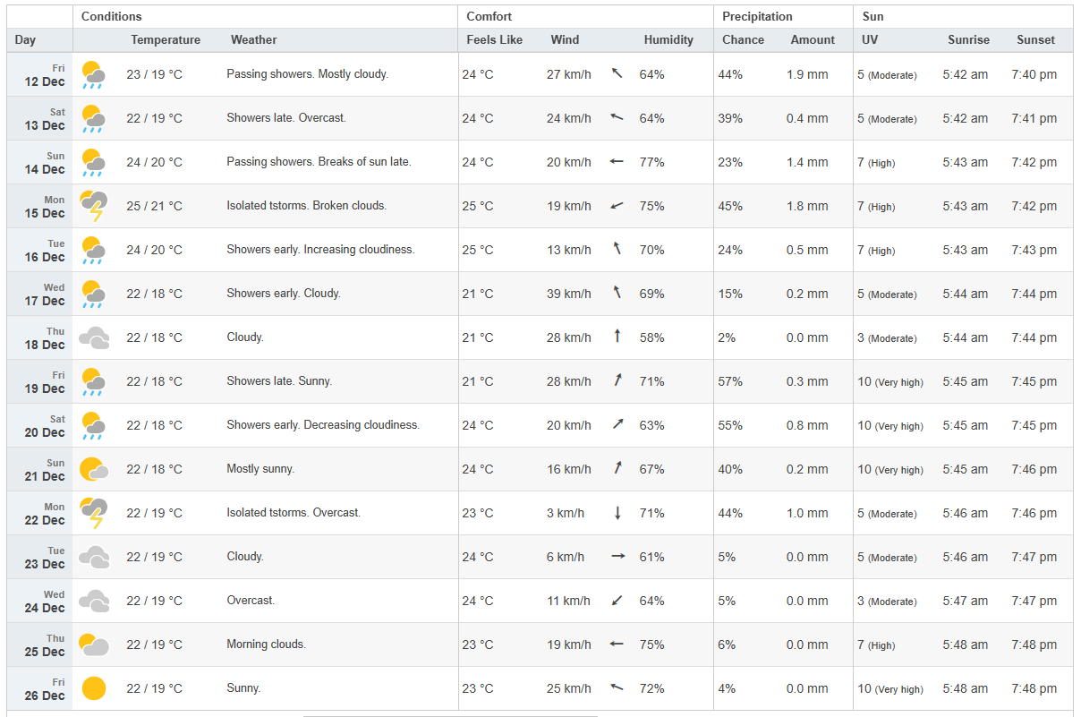Image resolution: width=1081 pixels, height=717 pixels.
Task: Click the thunderstorm icon for Mon 15 Dec
Action: pyautogui.click(x=93, y=206)
